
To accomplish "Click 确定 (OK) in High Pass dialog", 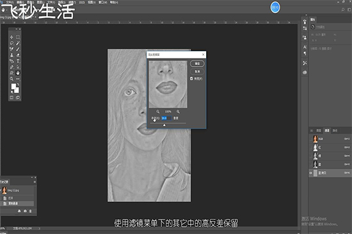I will [197, 63].
